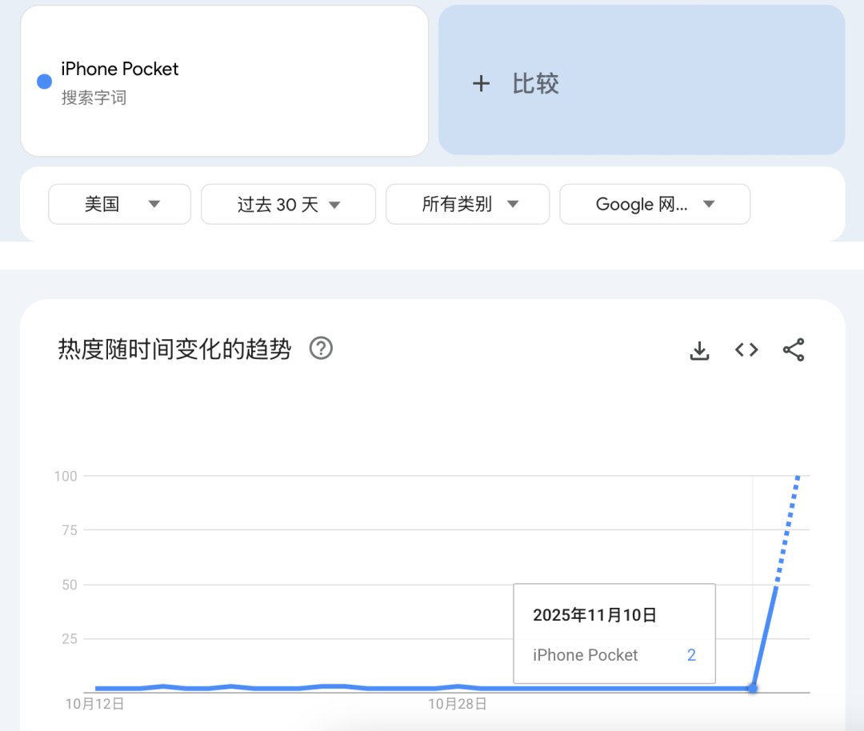Click the embed code icon

coord(746,350)
